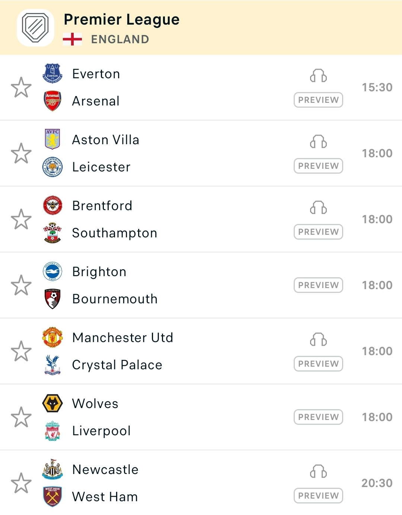
Task: Star the Brighton vs Bournemouth match
Action: click(x=21, y=285)
